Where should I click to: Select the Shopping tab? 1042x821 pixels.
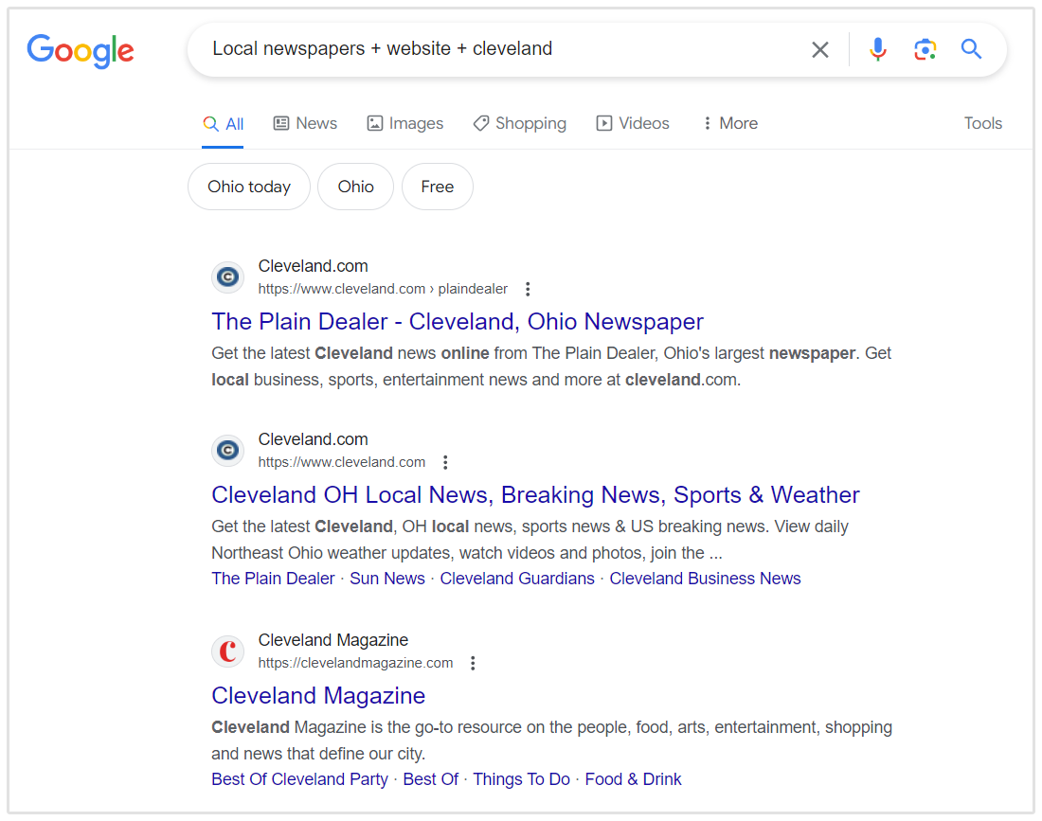tap(519, 123)
